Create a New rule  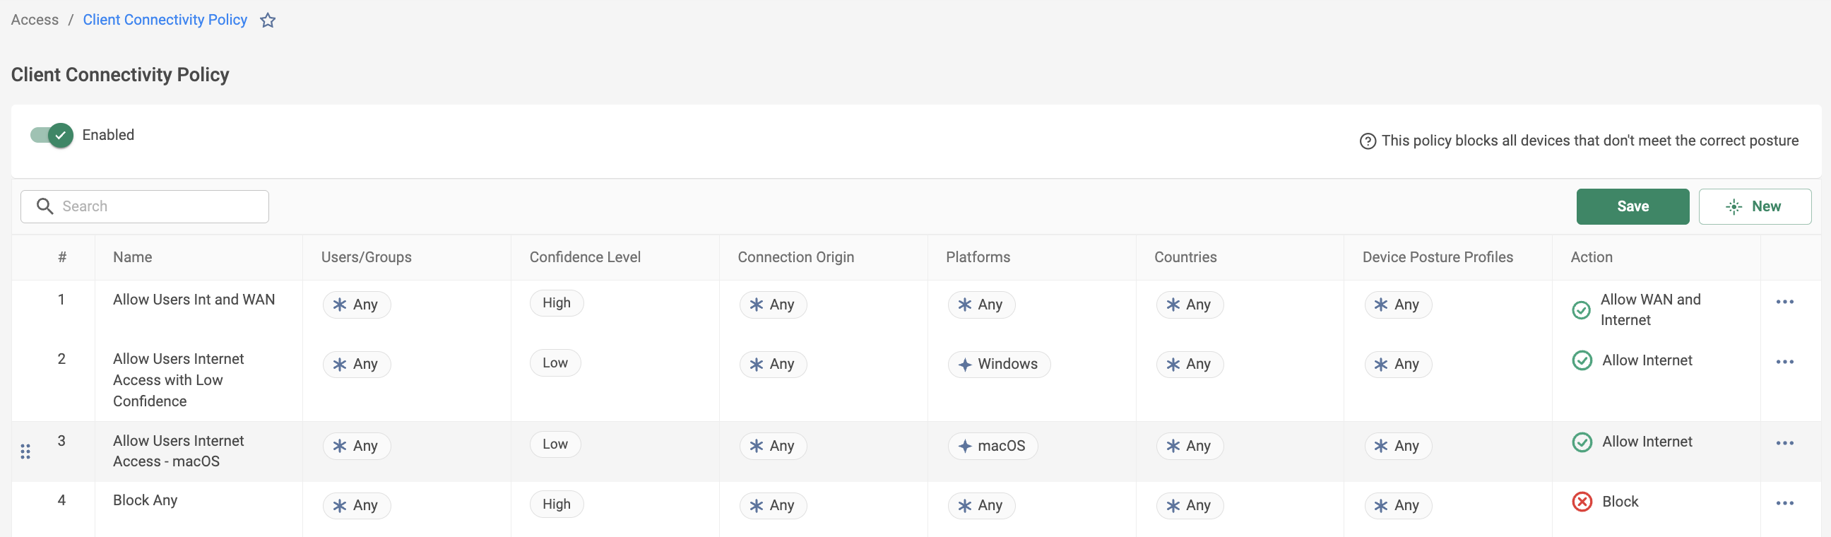(1753, 206)
